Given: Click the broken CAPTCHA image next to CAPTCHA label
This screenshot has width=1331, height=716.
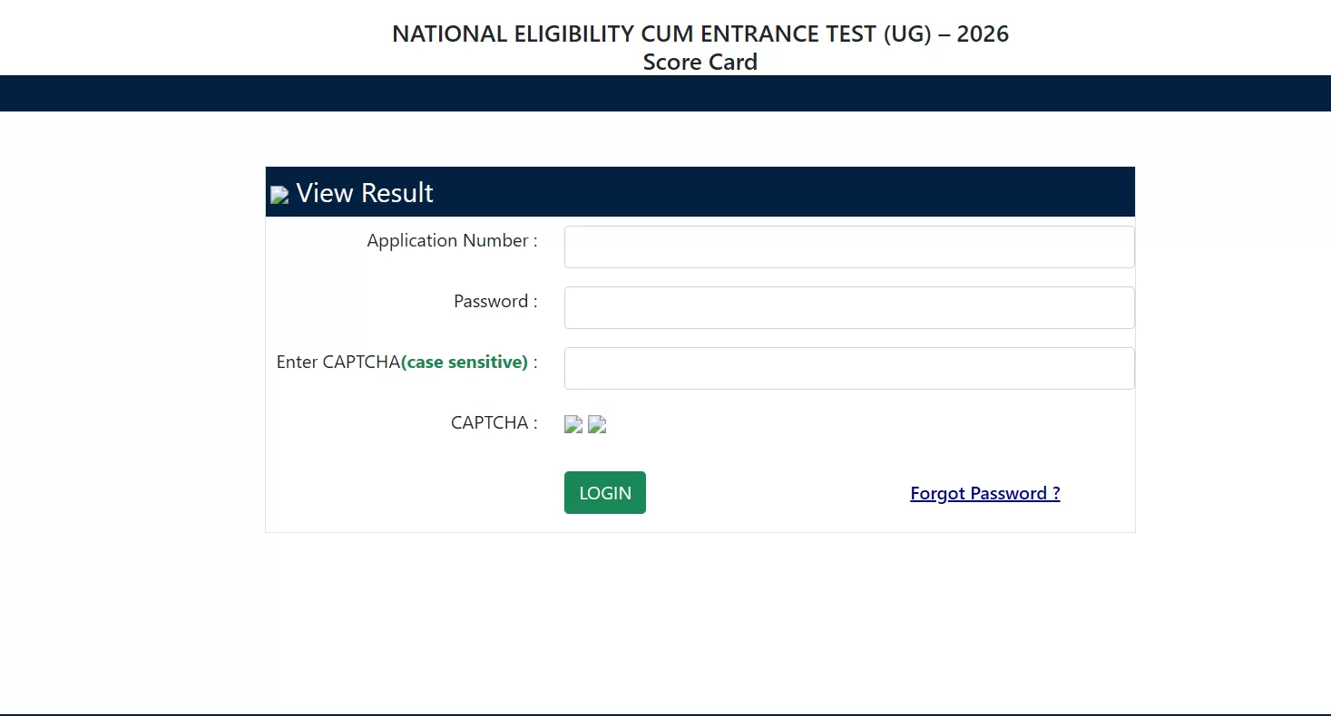Looking at the screenshot, I should [x=573, y=423].
